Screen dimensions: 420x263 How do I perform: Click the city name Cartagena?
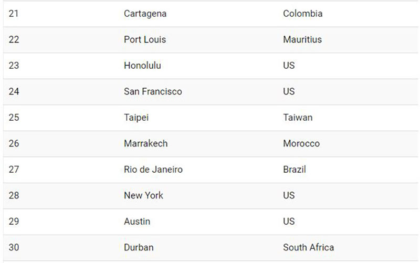point(145,14)
